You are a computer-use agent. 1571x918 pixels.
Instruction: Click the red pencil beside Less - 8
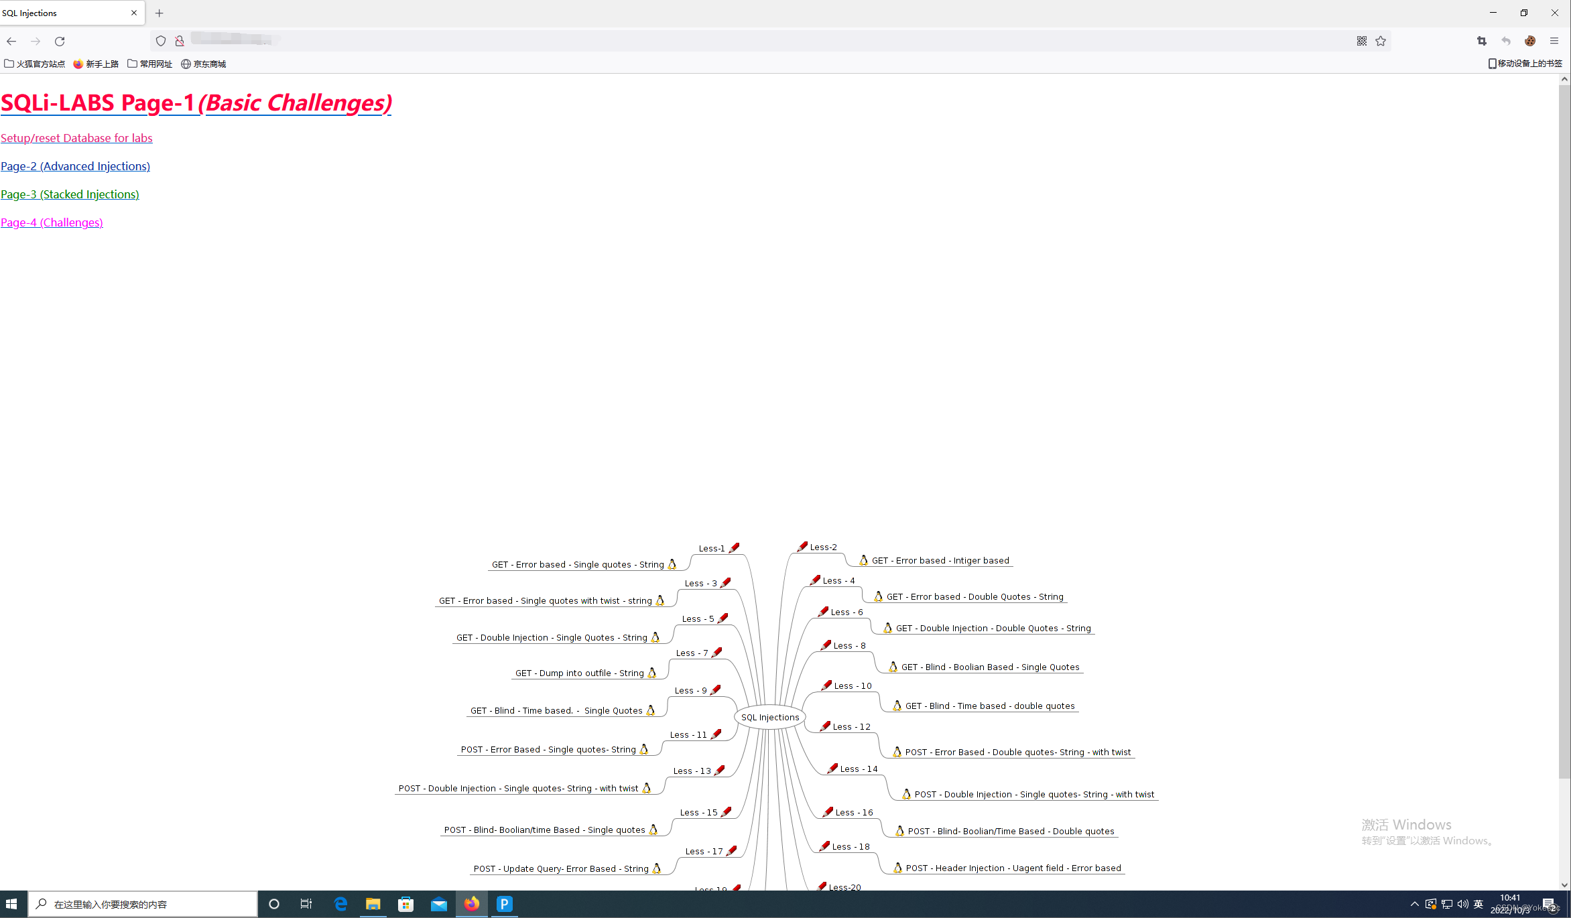pos(826,645)
